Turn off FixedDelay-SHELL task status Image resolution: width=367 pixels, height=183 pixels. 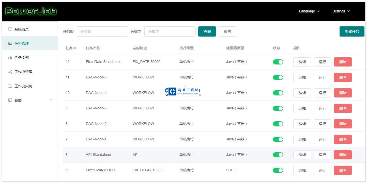pos(278,170)
